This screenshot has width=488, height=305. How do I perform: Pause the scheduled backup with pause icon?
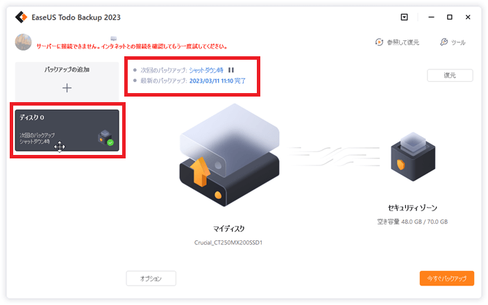click(231, 70)
